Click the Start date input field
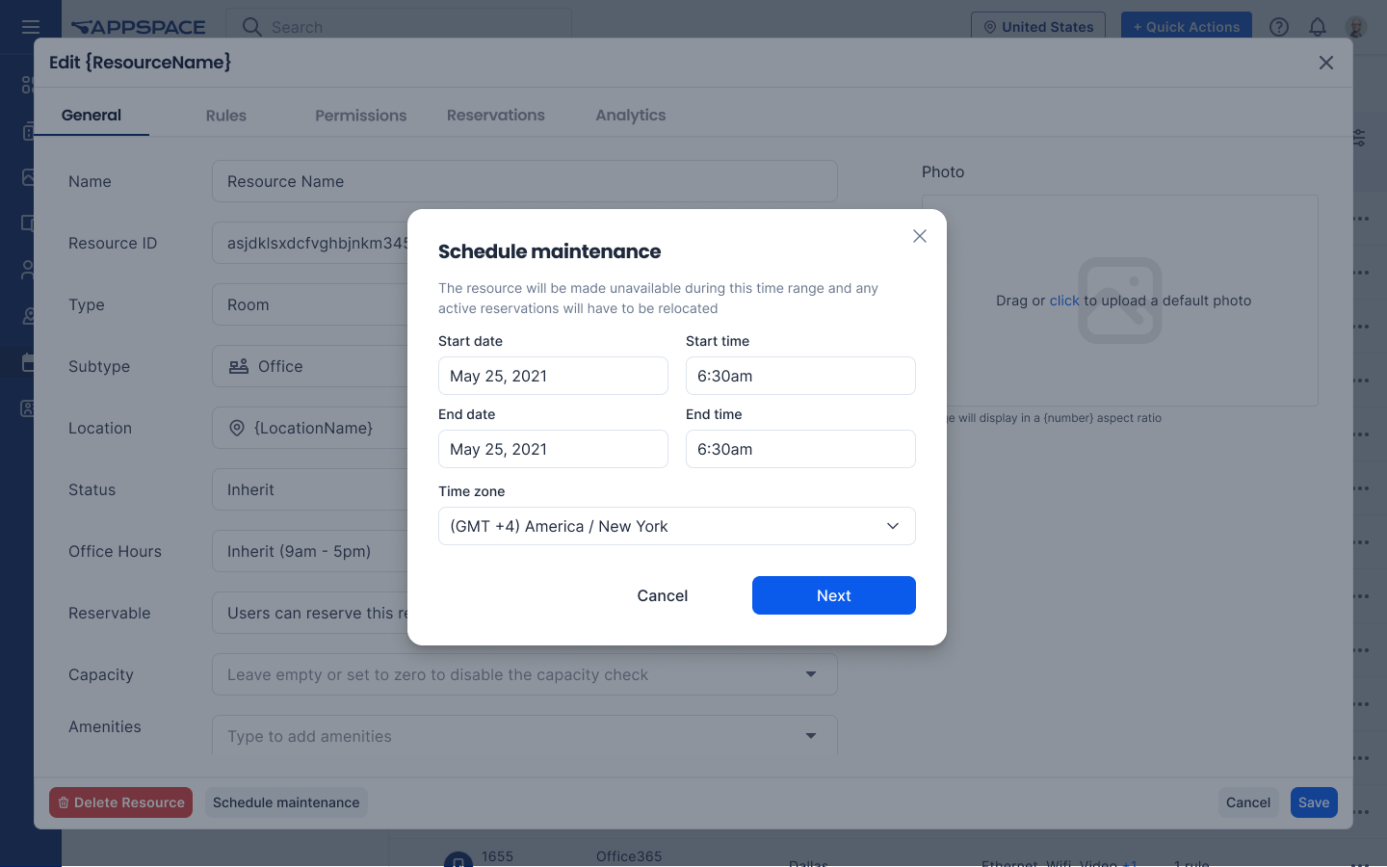The image size is (1387, 867). (553, 376)
